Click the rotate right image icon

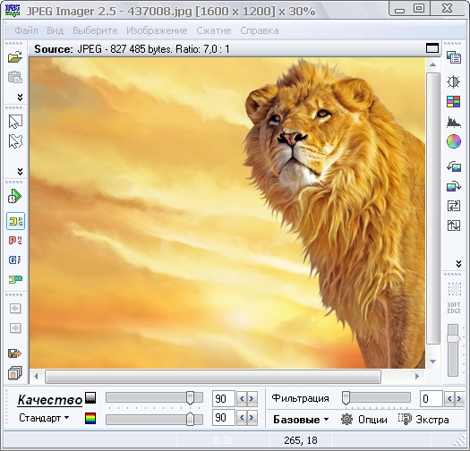tap(454, 186)
